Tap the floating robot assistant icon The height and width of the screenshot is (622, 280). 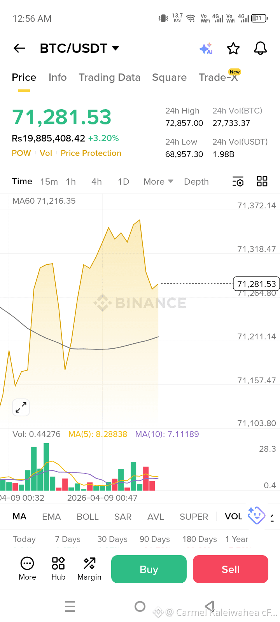[x=257, y=515]
